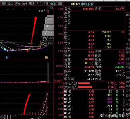
Task: Click the block inflow amount 2.16亿
Action: [x=112, y=87]
